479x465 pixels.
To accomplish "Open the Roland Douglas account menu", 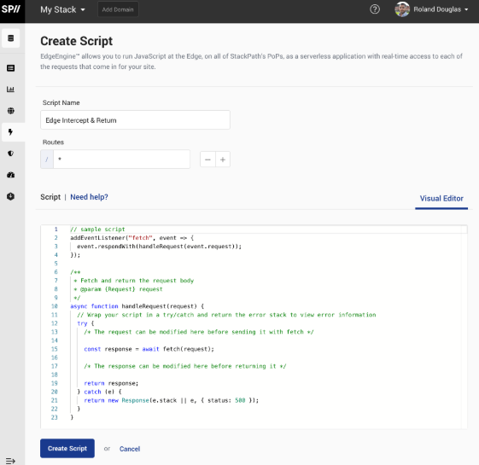I will point(431,9).
